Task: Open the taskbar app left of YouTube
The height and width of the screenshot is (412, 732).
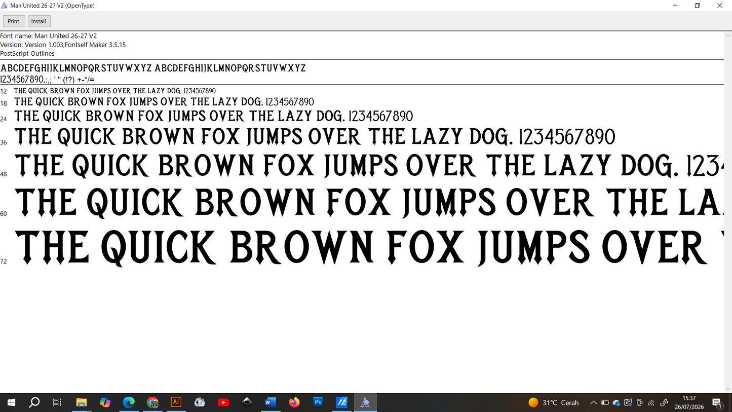Action: 200,402
